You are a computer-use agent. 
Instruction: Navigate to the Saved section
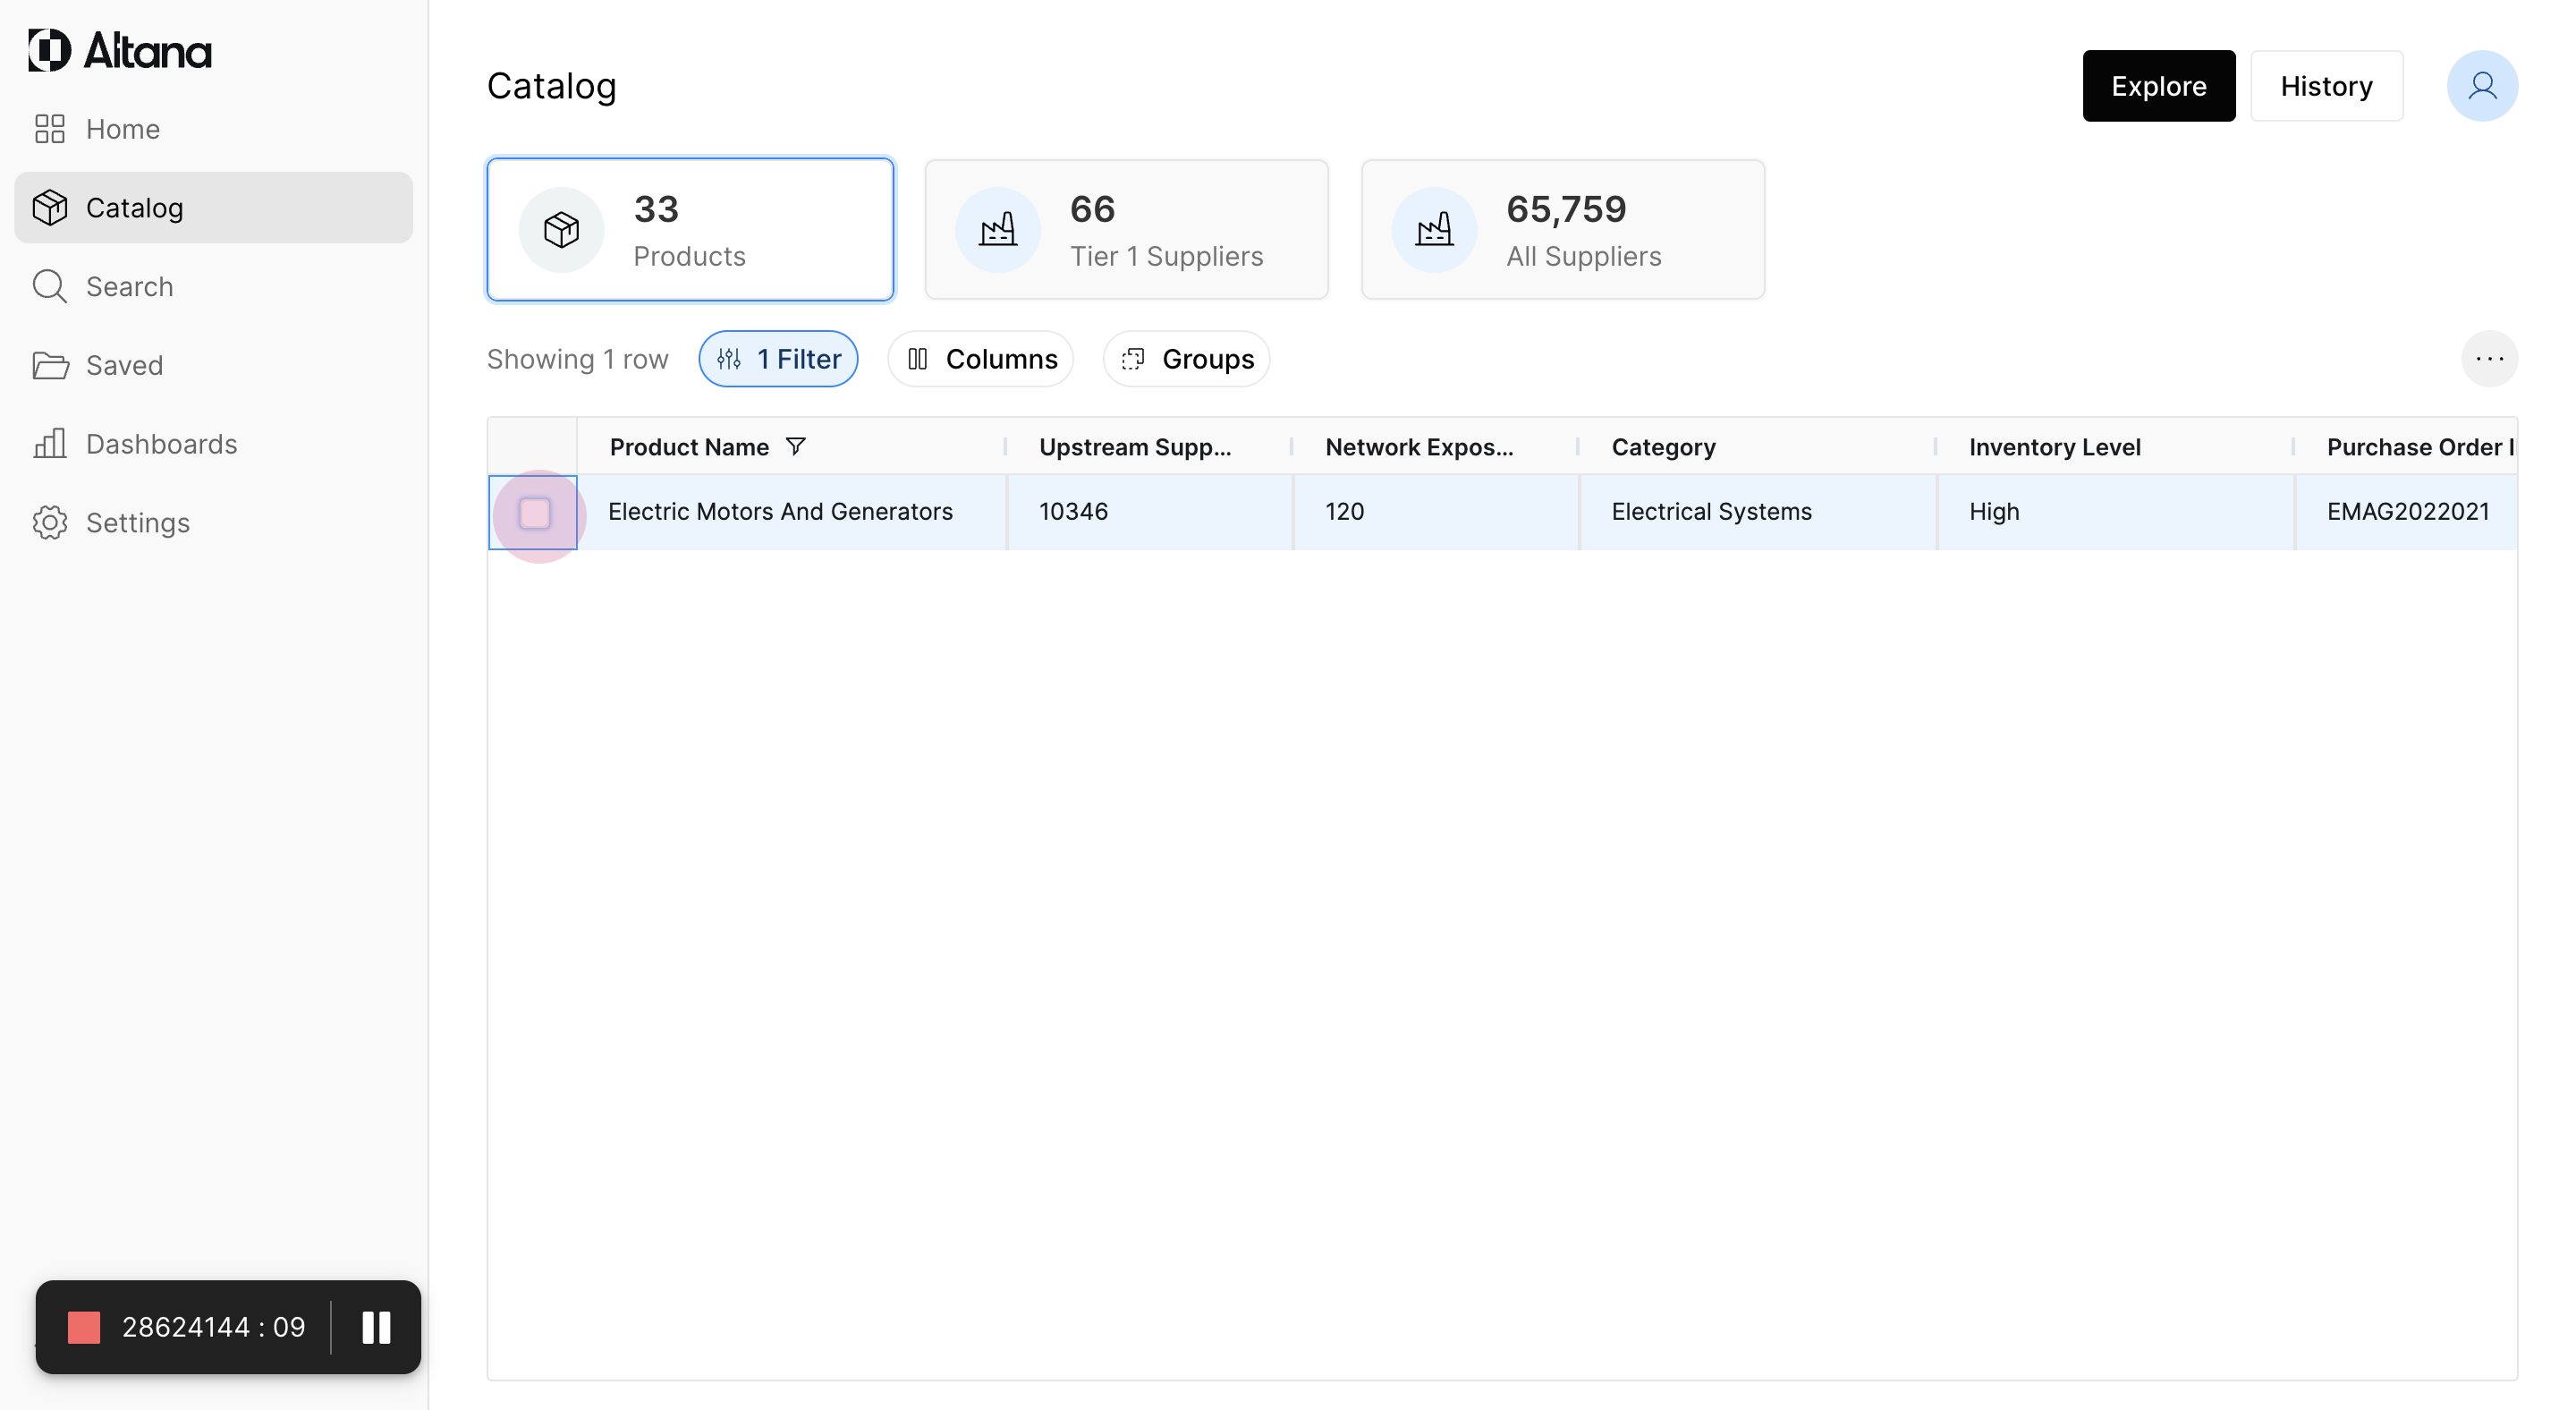tap(123, 365)
